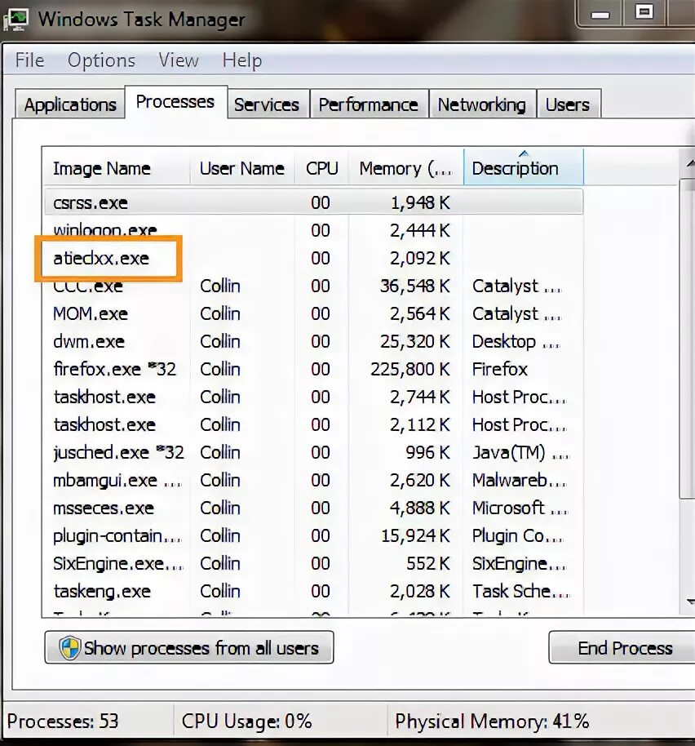Select the firefox.exe *32 process row
The image size is (695, 746).
click(114, 369)
